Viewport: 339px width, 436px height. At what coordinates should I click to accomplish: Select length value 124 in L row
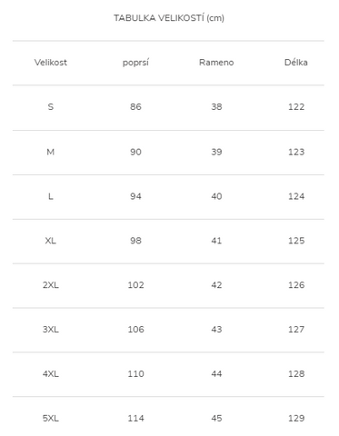pos(296,196)
